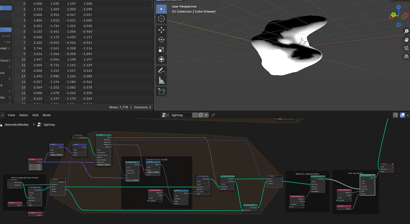Unlink the lightray node group with X
Viewport: 410px width, 224px height.
pos(206,115)
